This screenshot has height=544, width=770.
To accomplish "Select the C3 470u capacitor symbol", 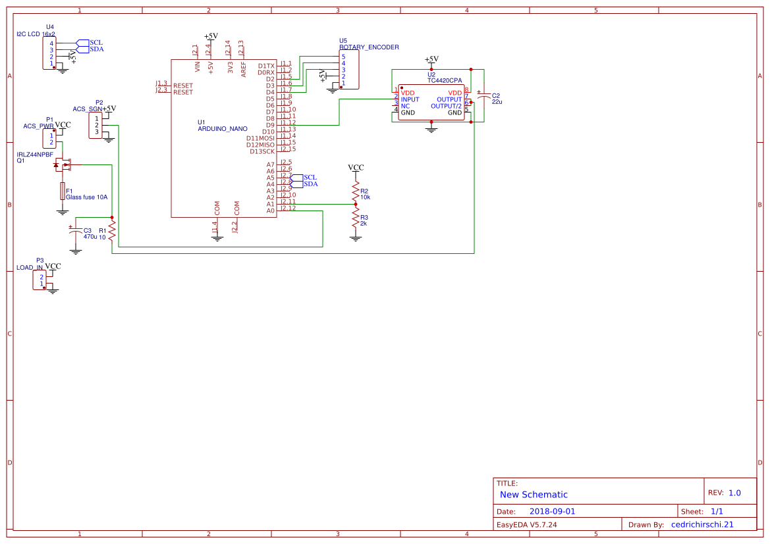I will tap(75, 232).
